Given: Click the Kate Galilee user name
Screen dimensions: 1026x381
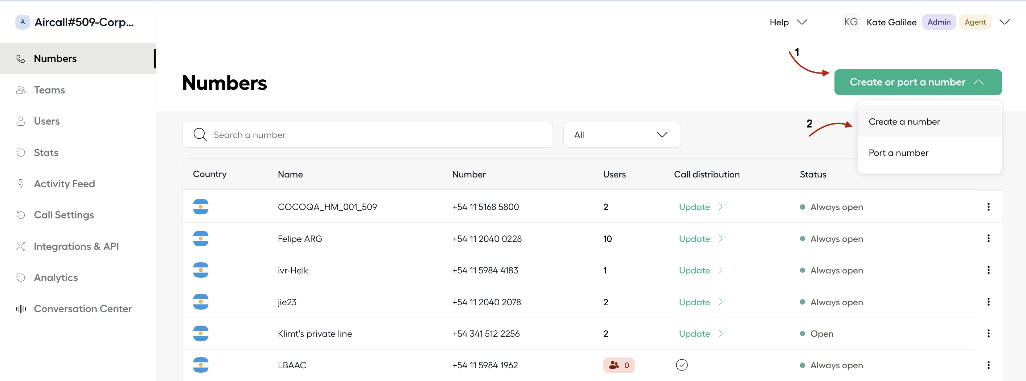Looking at the screenshot, I should tap(891, 22).
